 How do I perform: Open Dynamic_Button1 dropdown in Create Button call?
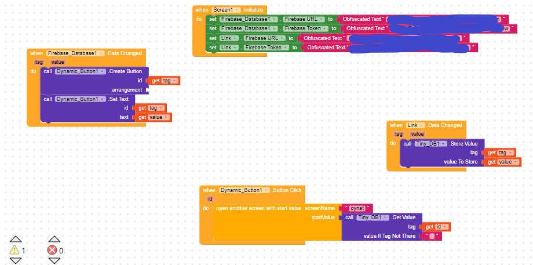point(80,71)
